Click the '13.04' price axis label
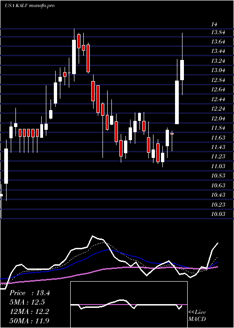Screen dimensions: 234x328 tap(218, 70)
